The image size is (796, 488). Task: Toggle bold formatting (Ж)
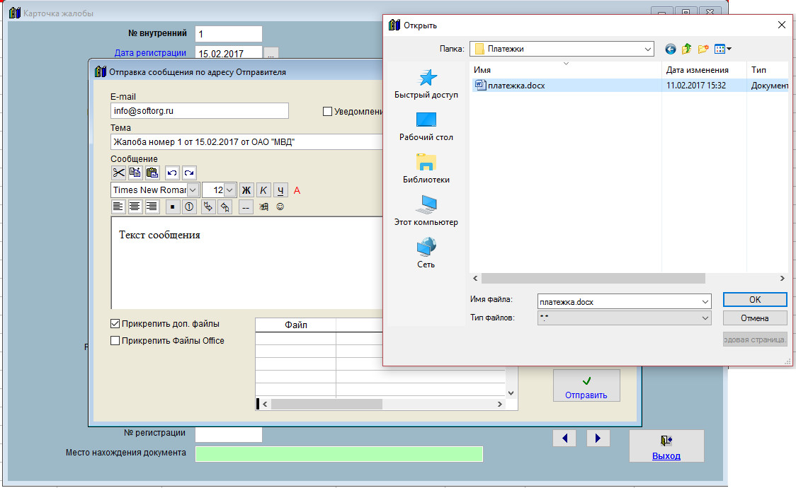pyautogui.click(x=246, y=190)
